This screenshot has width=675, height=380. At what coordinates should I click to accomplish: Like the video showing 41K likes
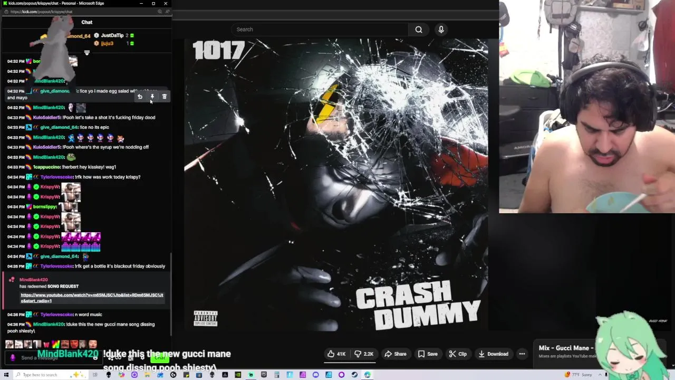[x=336, y=354]
